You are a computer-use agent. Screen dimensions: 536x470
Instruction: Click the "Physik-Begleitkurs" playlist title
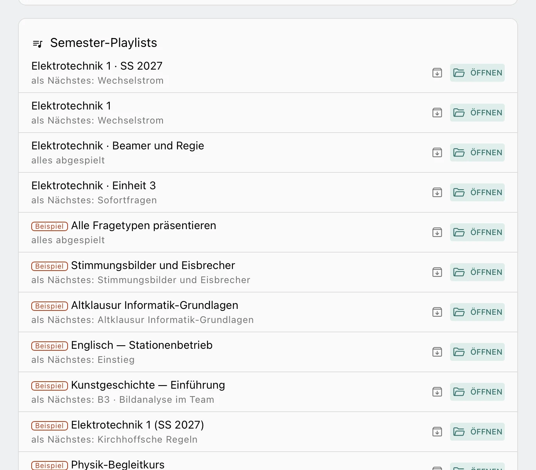[x=118, y=465]
